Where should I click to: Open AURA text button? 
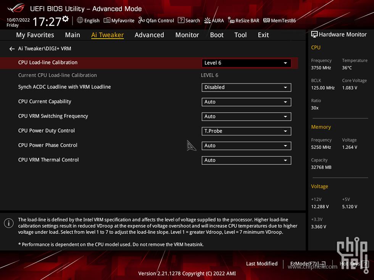coord(218,21)
